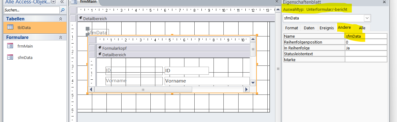Click the Name property value sfmData
Image resolution: width=397 pixels, height=122 pixels.
tap(366, 36)
